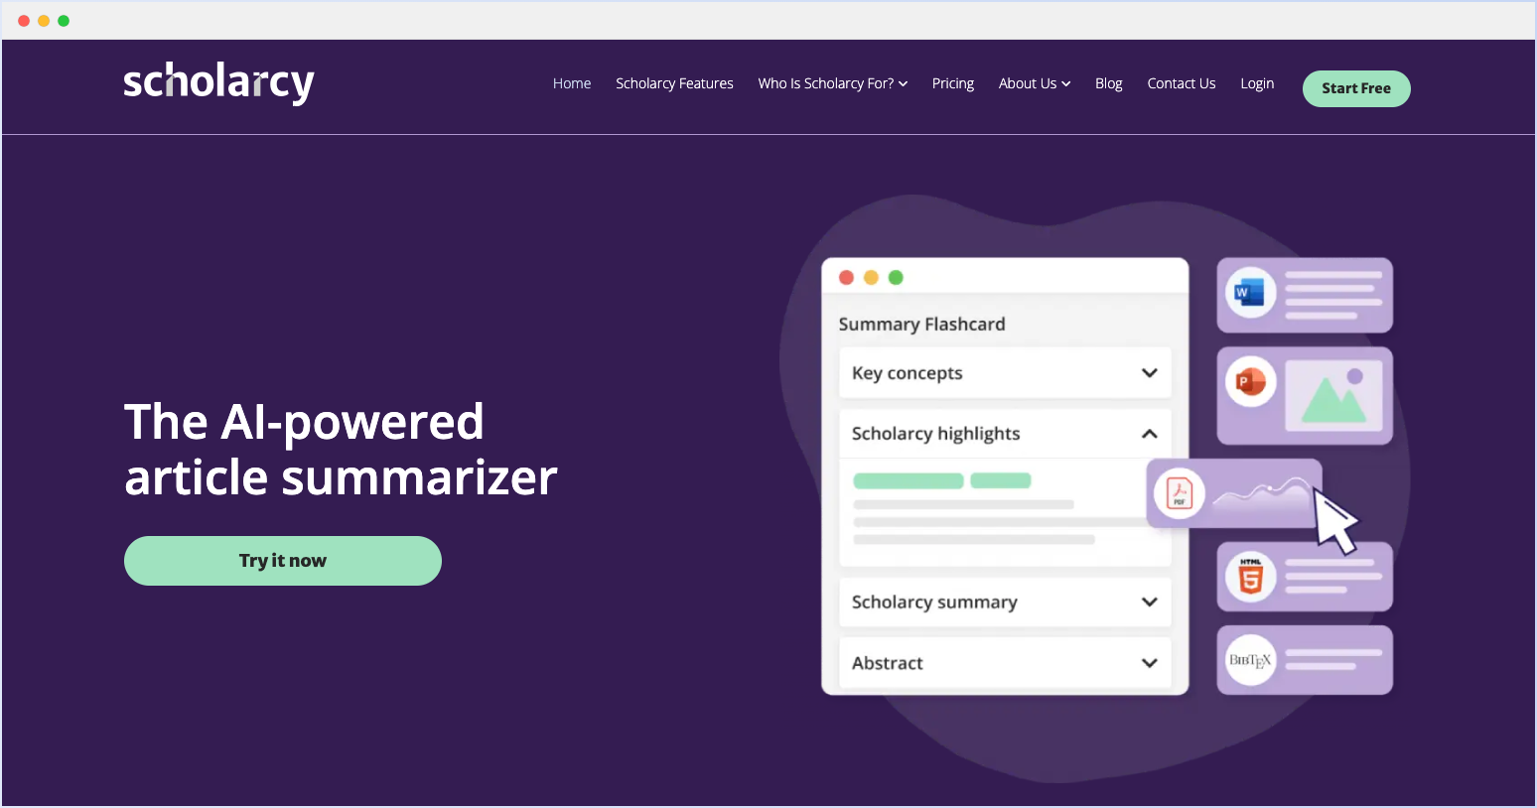
Task: Click the PowerPoint icon
Action: click(x=1250, y=382)
